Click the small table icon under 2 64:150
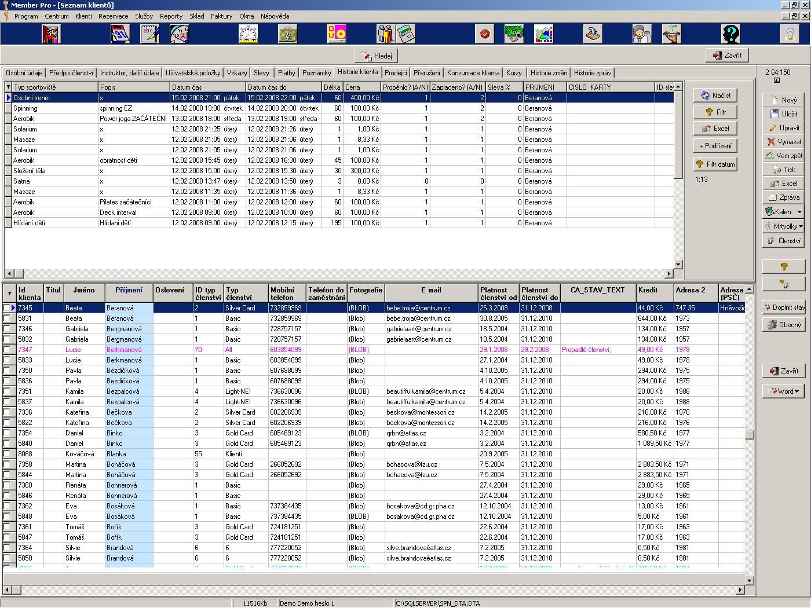811x608 pixels. pos(777,80)
